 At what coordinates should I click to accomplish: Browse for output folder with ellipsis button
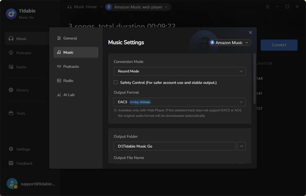click(241, 146)
